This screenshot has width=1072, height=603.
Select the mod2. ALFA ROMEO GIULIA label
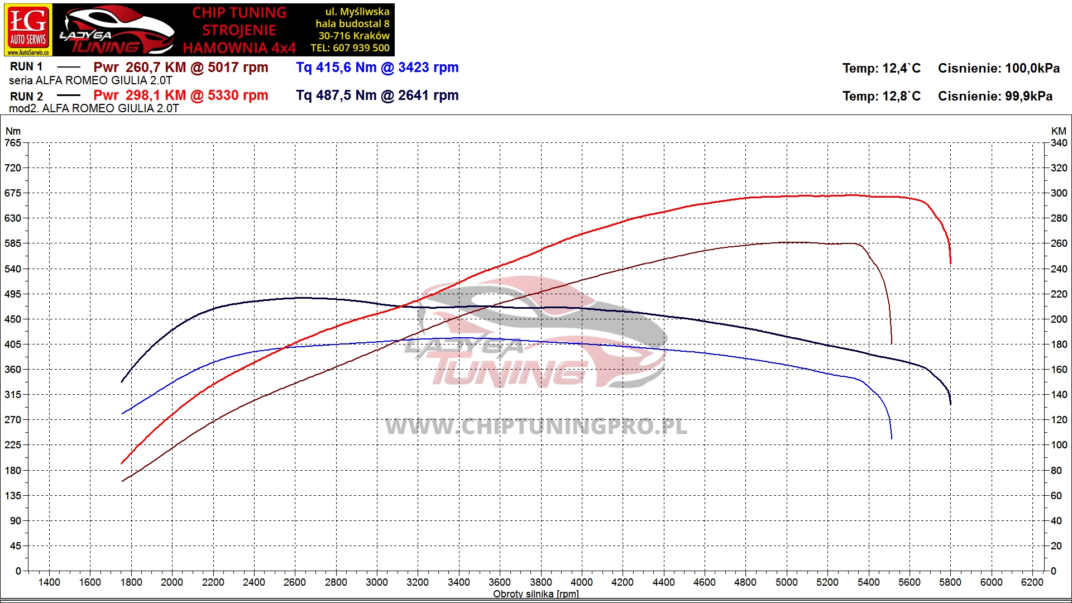[x=94, y=109]
